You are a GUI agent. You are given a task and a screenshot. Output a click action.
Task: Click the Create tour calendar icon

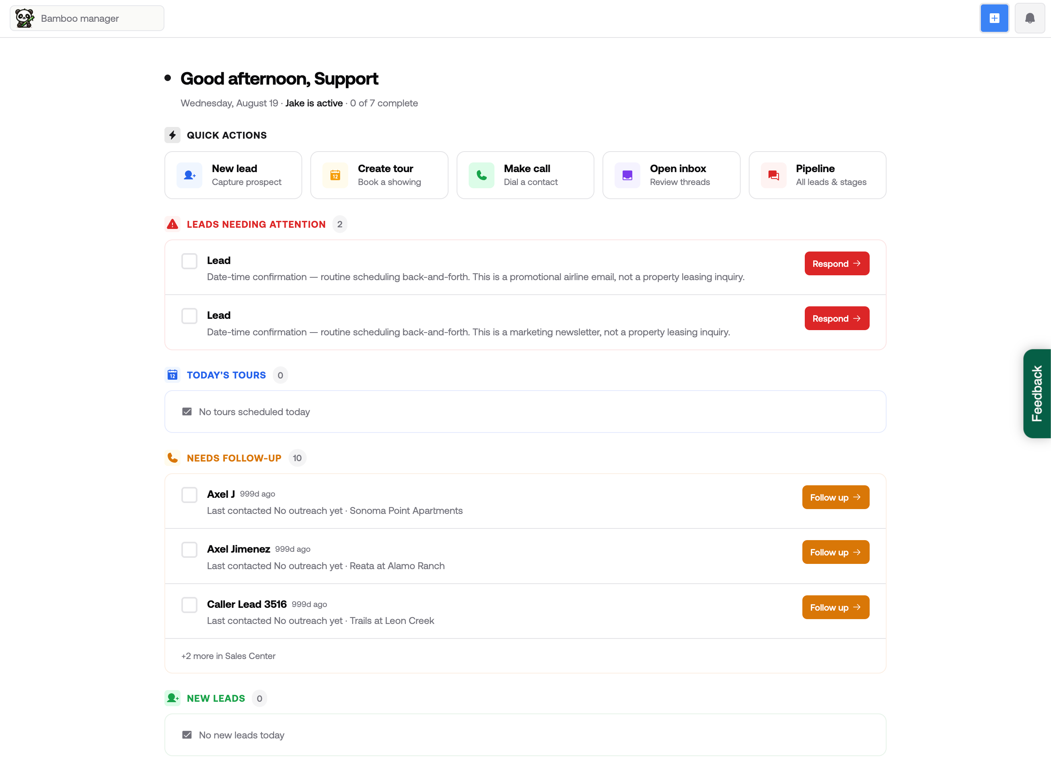pos(335,175)
